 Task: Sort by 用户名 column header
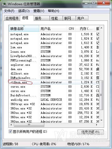click(53, 28)
